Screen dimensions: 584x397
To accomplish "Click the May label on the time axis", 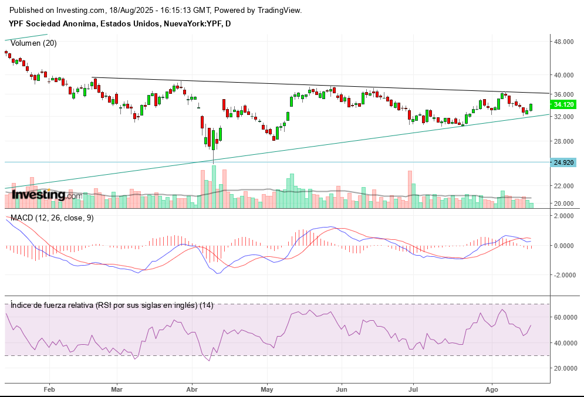I will tap(267, 389).
